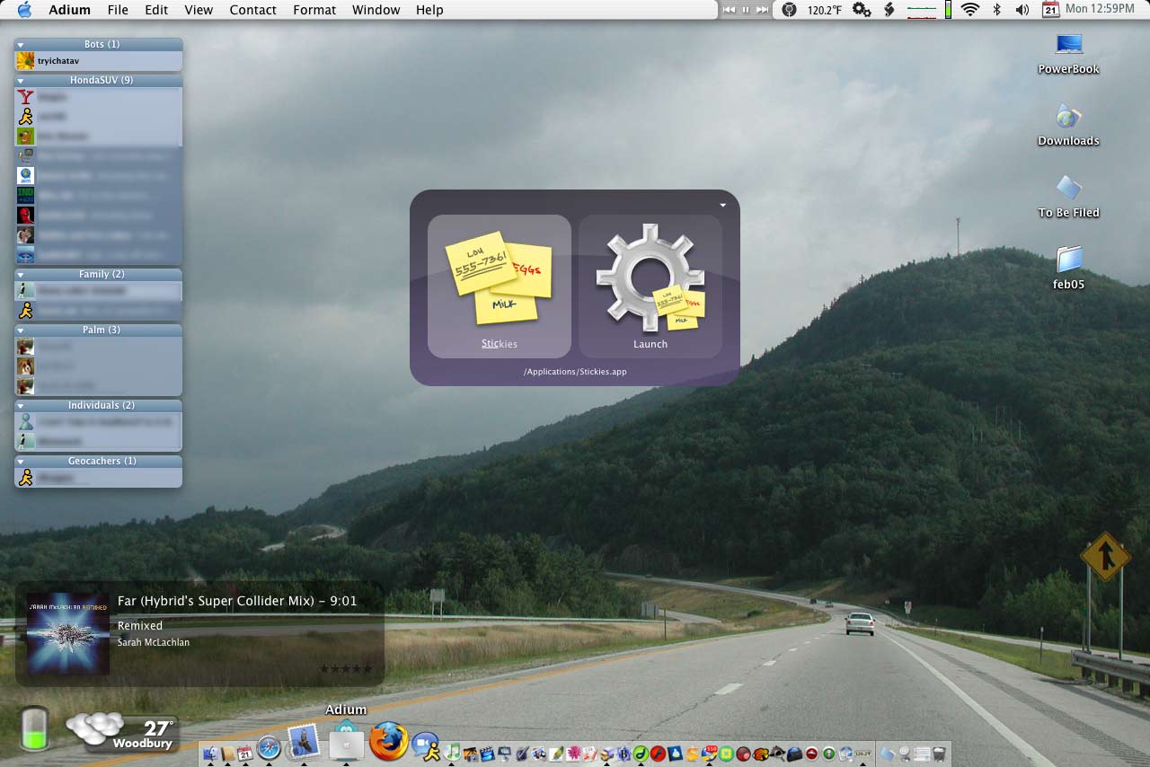
Task: Launch Mail stamp icon in Dock
Action: pos(304,741)
